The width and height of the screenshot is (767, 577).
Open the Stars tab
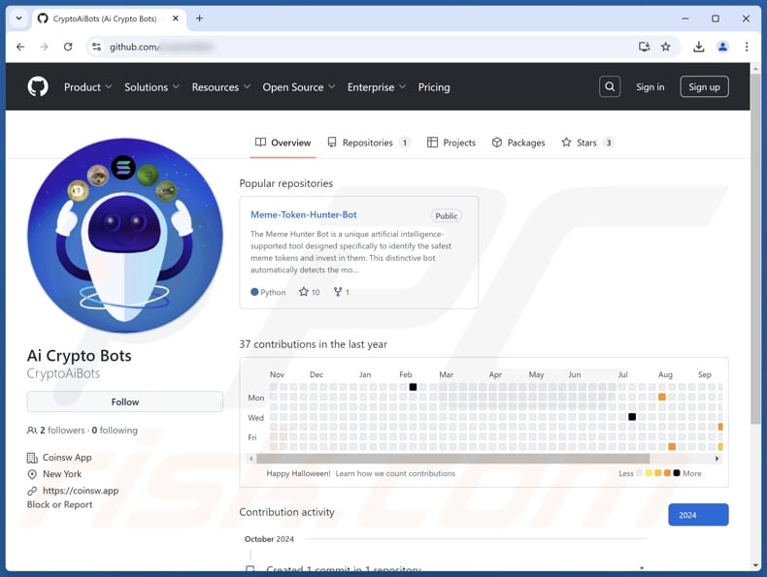click(586, 143)
